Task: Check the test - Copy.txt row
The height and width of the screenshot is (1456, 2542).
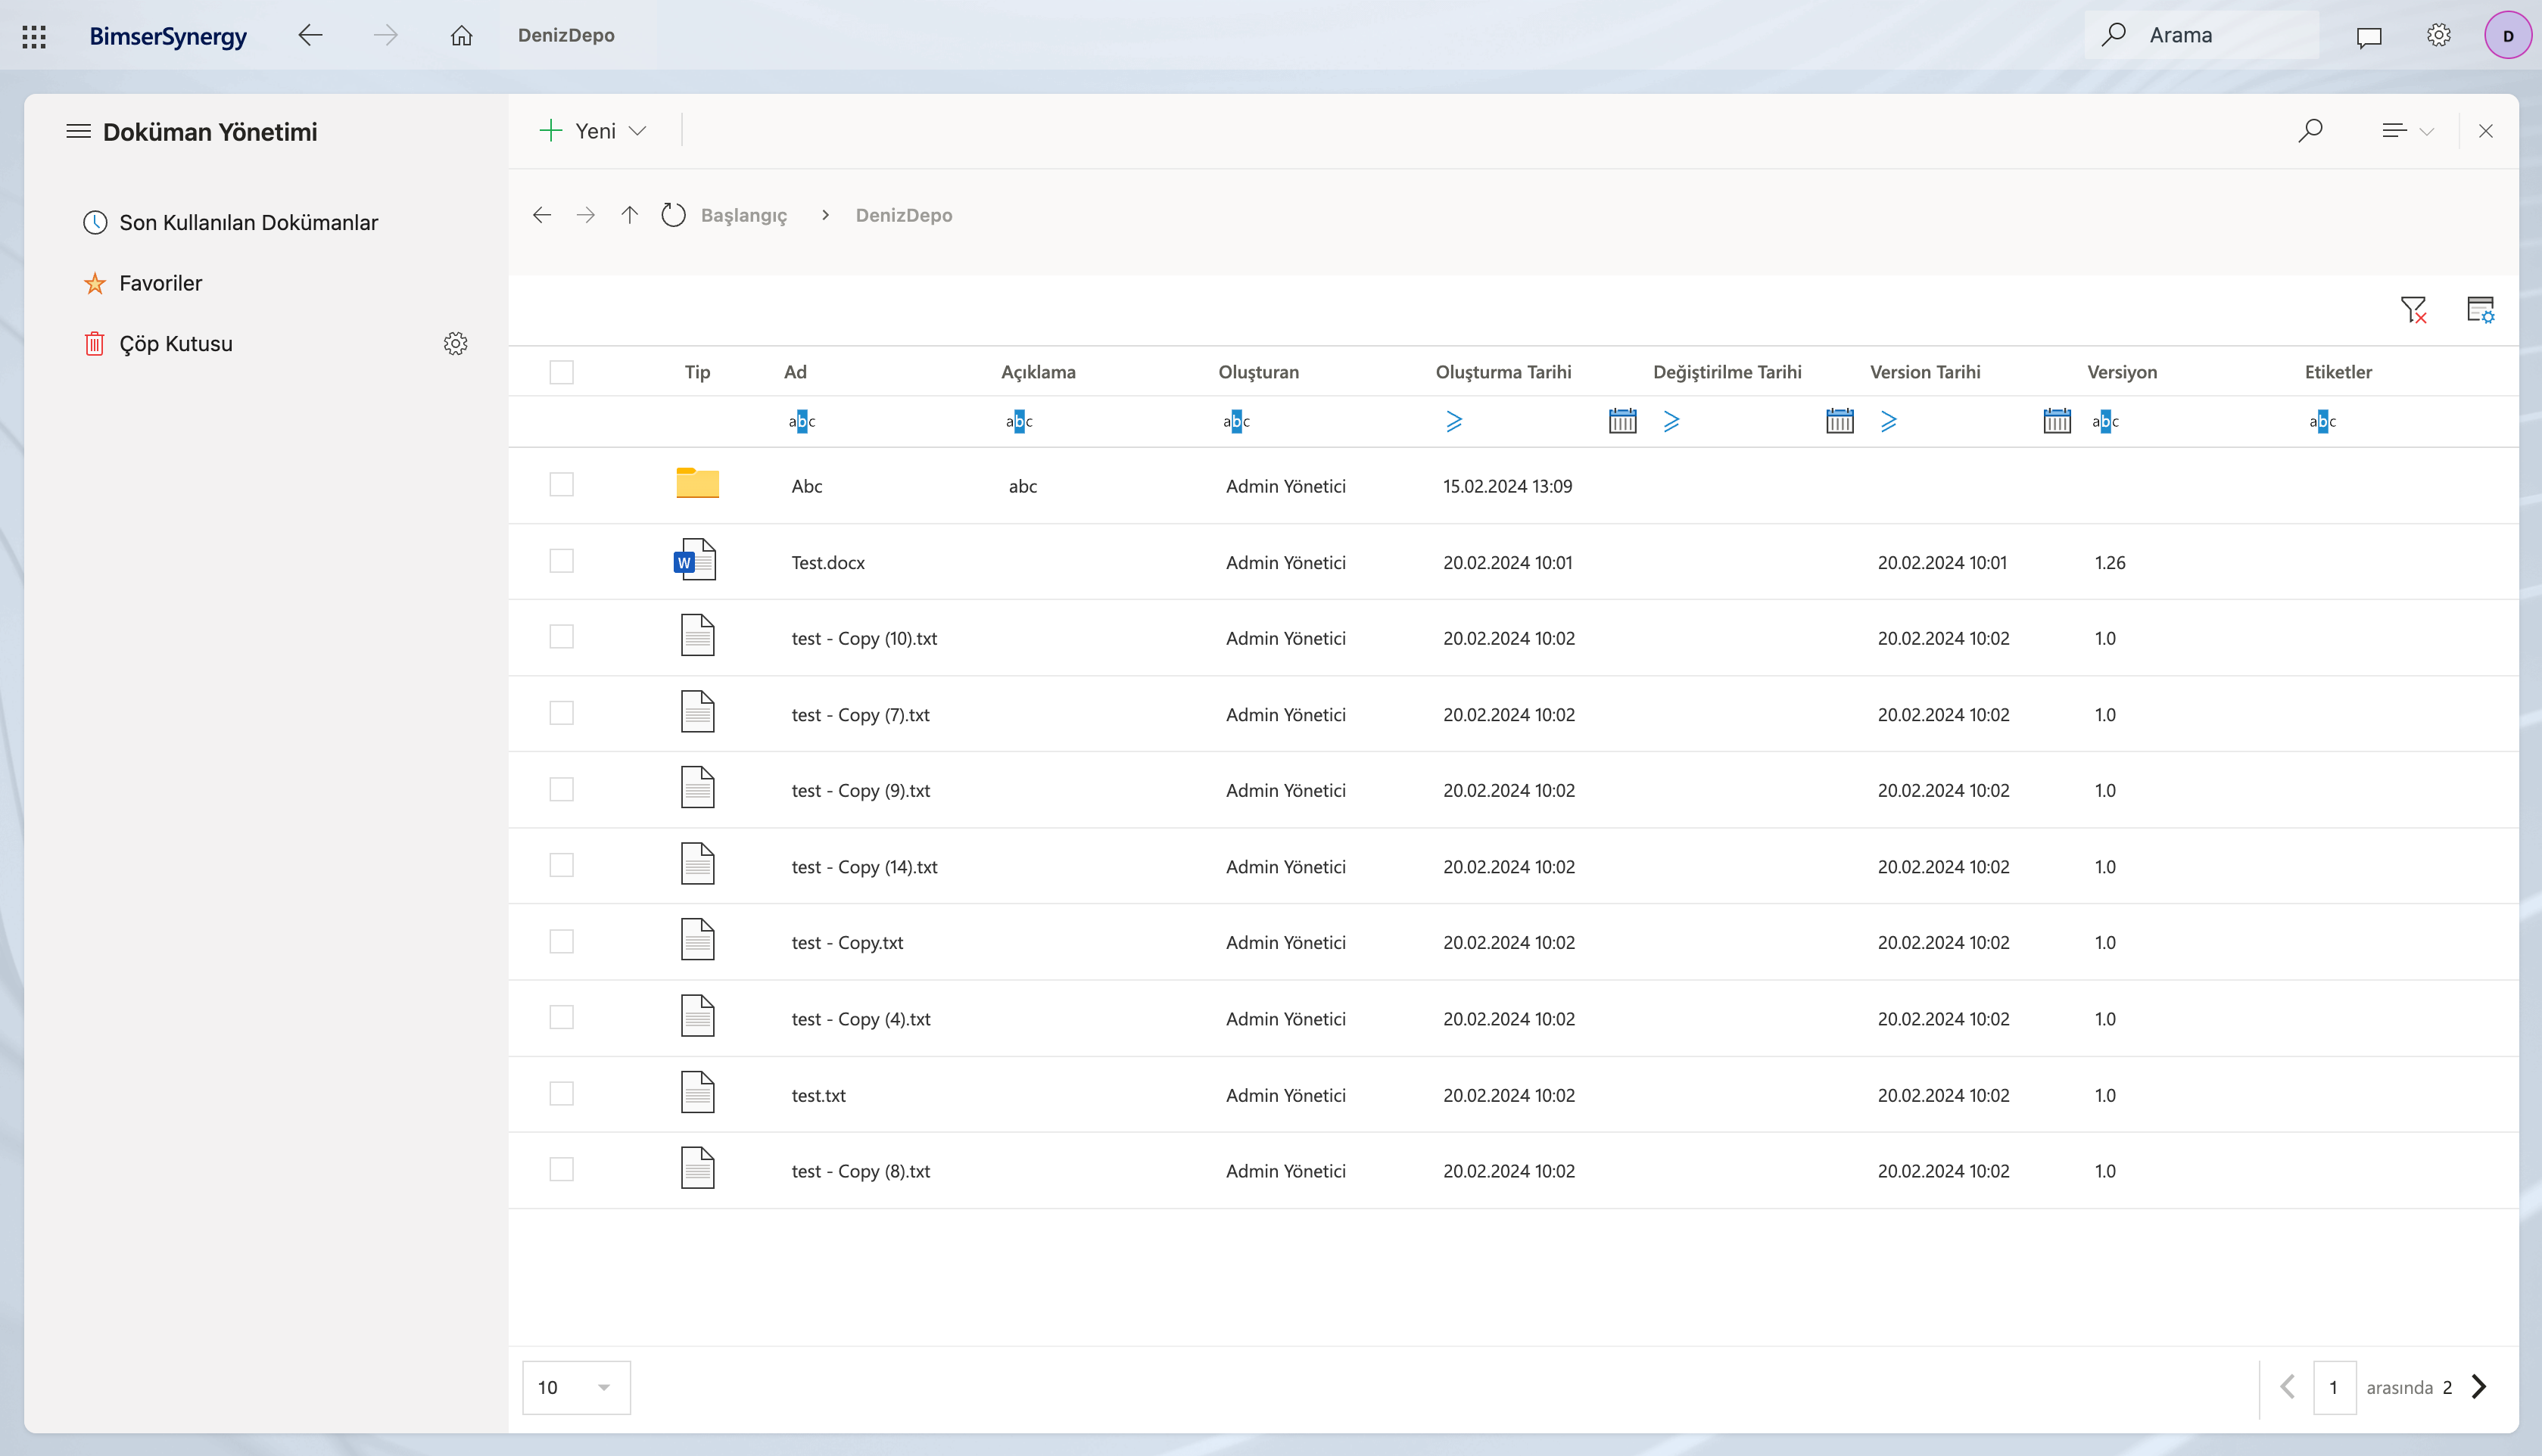Action: pyautogui.click(x=562, y=942)
